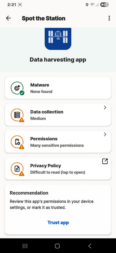
Task: Tap the Permissions phone-gear icon
Action: tap(17, 142)
